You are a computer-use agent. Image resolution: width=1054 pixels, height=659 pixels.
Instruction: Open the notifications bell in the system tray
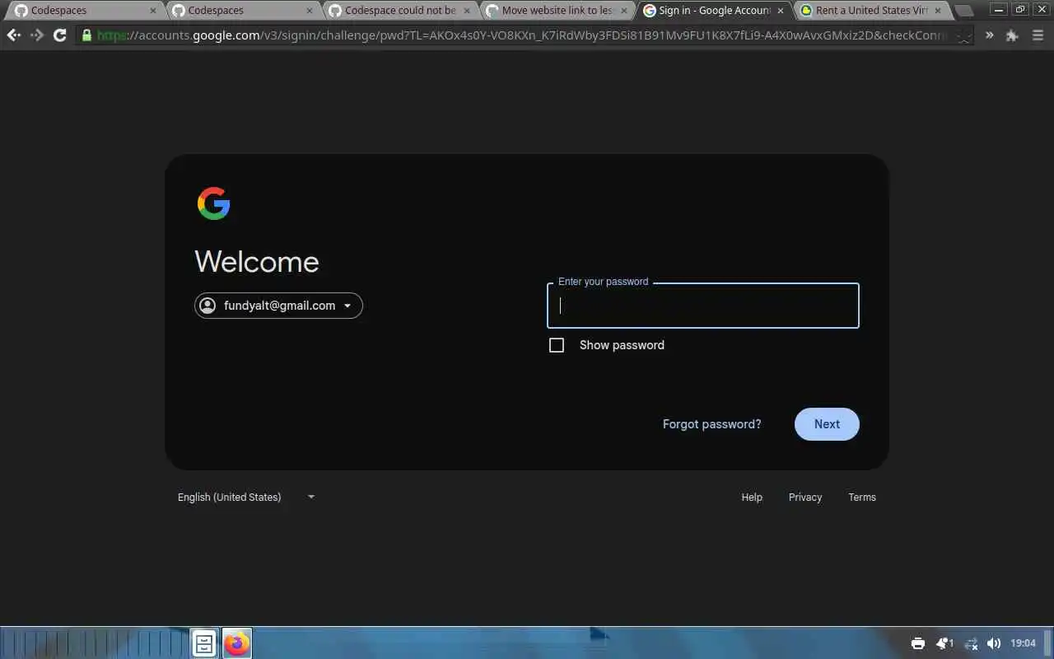tap(944, 643)
